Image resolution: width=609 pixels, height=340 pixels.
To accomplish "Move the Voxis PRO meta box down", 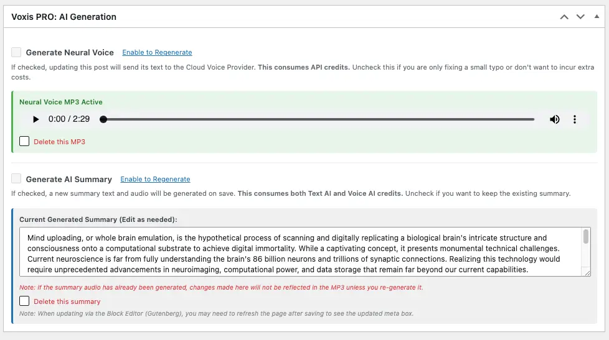I will click(x=580, y=17).
